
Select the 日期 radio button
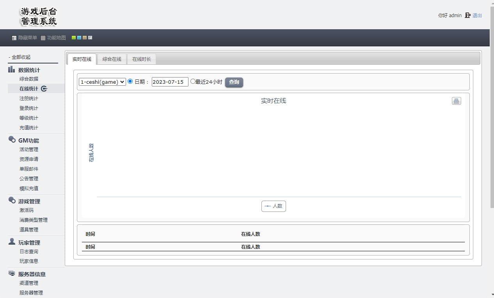(x=130, y=81)
